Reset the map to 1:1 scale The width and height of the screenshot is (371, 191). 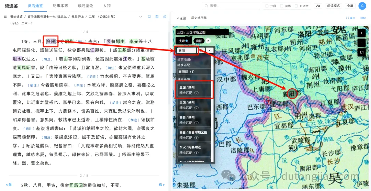pyautogui.click(x=361, y=53)
